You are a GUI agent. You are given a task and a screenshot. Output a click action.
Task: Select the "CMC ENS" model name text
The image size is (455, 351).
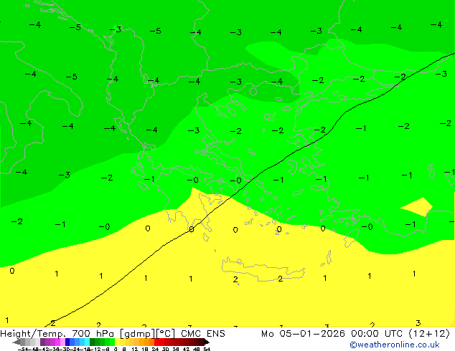203,334
